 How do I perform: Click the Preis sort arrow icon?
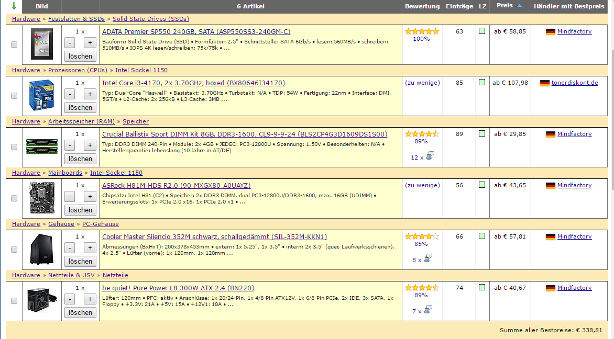pos(519,5)
